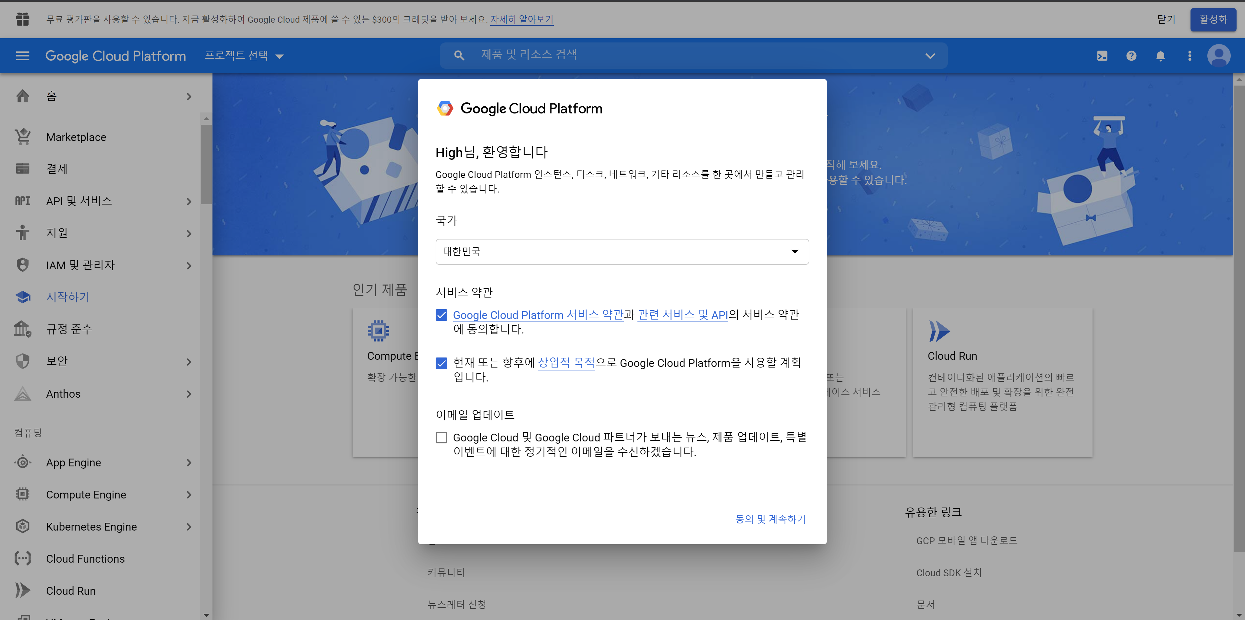Uncheck the commercial purpose usage checkbox
The width and height of the screenshot is (1245, 620).
441,363
